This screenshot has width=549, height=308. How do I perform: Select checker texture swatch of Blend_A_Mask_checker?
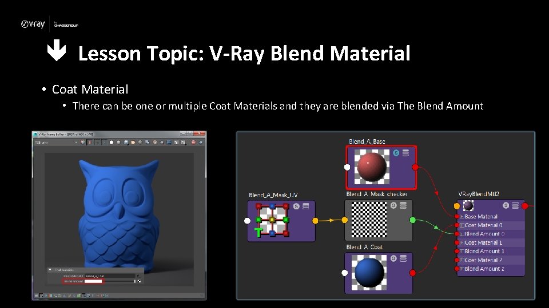point(369,220)
